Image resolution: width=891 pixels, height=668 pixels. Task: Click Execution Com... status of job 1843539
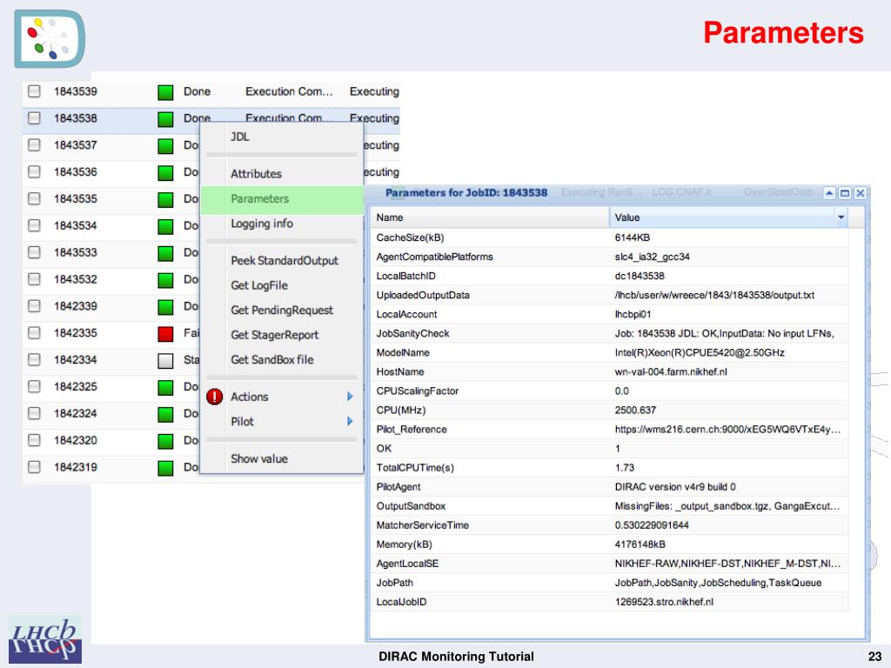pyautogui.click(x=289, y=91)
